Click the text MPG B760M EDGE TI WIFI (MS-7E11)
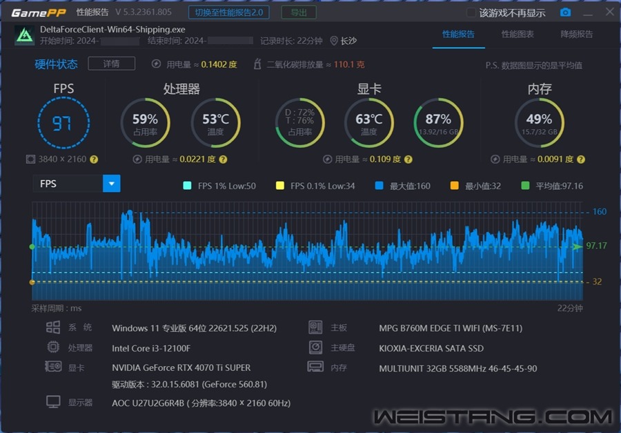The height and width of the screenshot is (433, 621). click(x=451, y=328)
